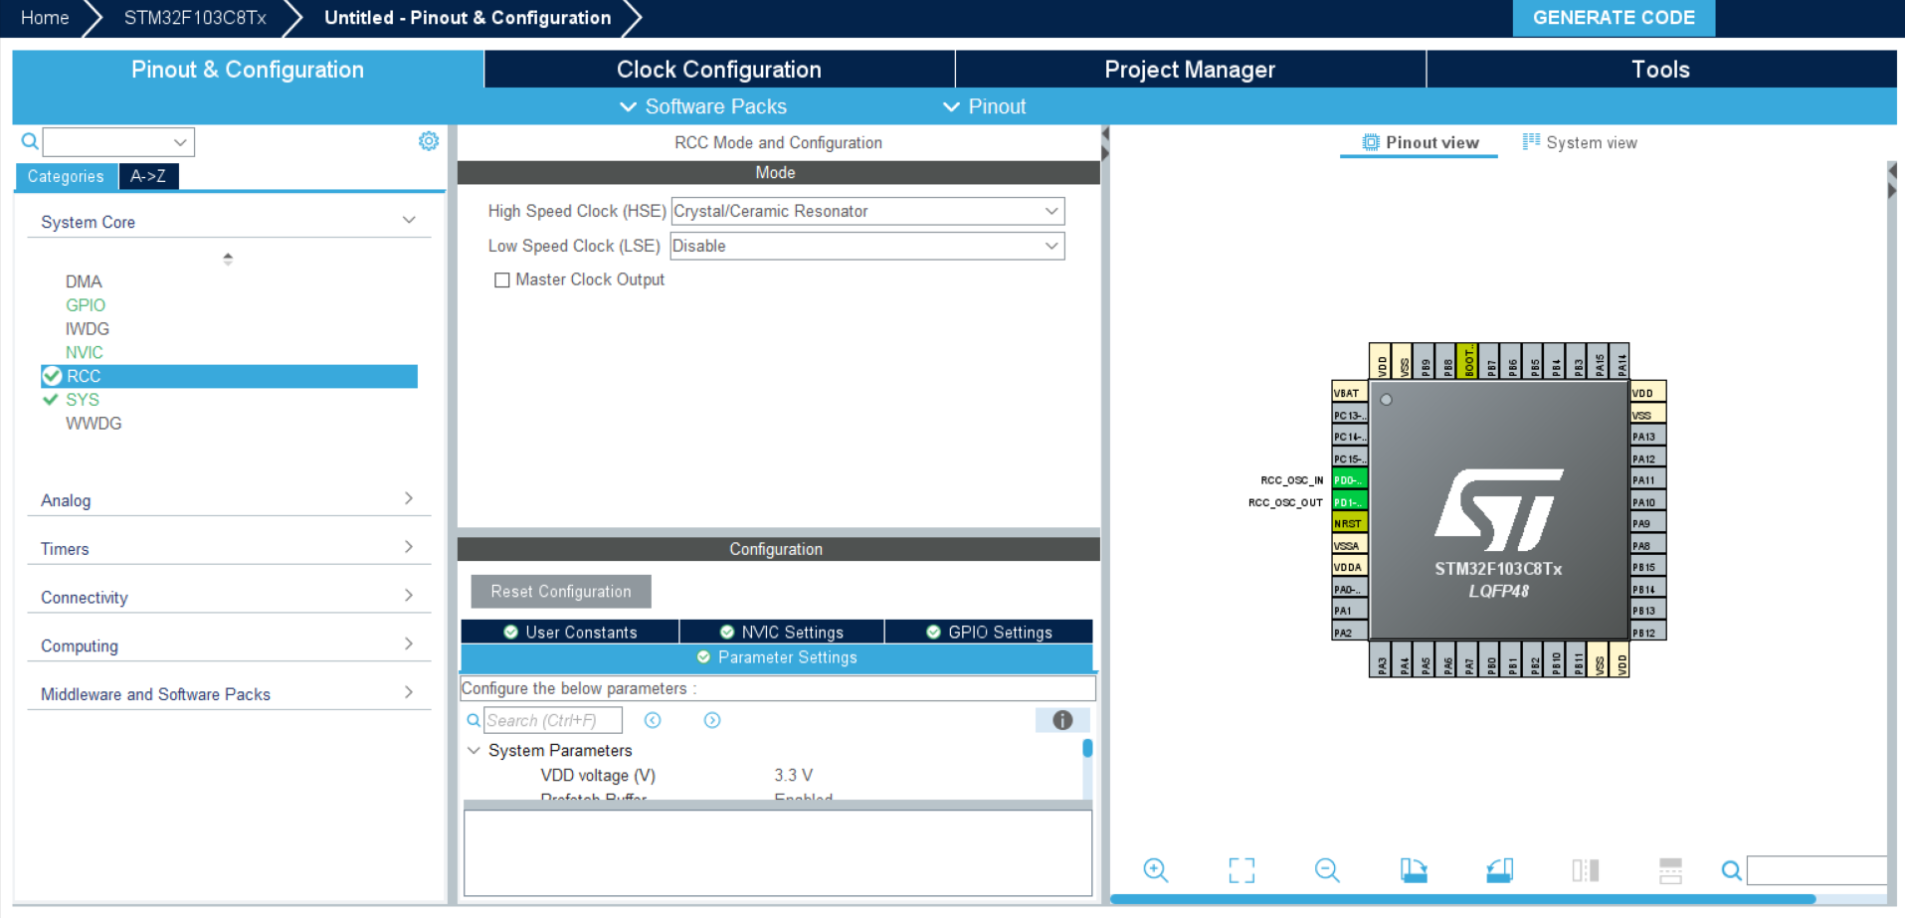This screenshot has height=918, width=1905.
Task: Collapse the System Parameters tree node
Action: click(x=475, y=751)
